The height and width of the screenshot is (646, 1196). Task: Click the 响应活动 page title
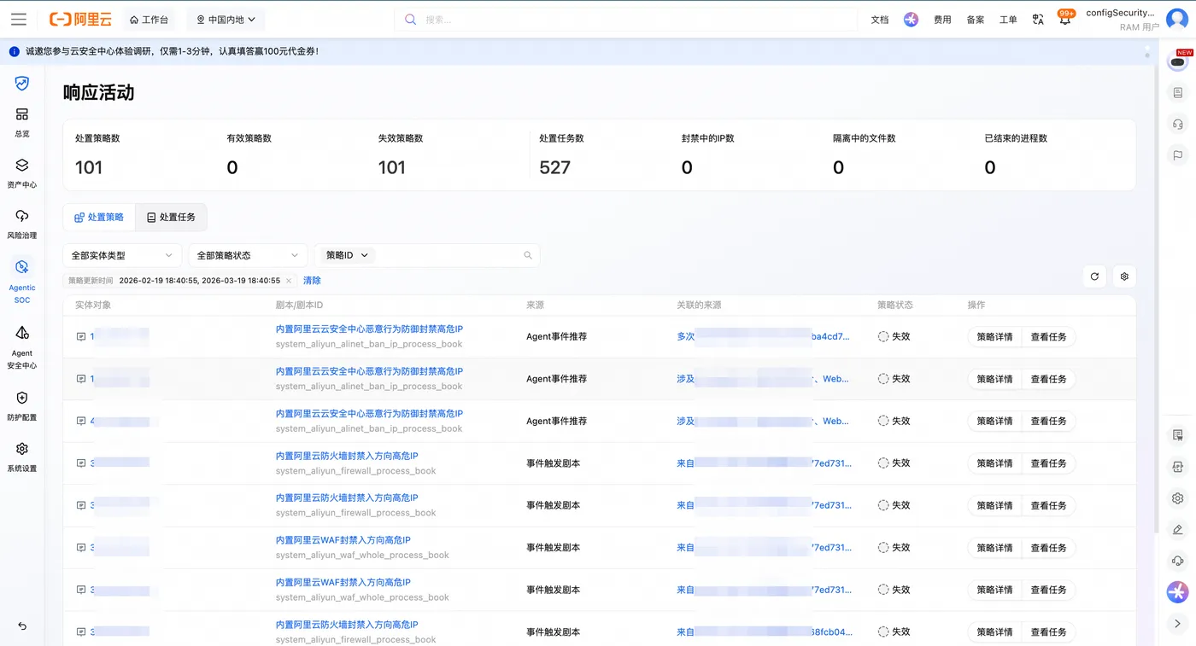(x=99, y=93)
